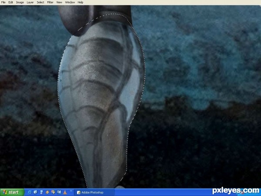This screenshot has width=261, height=196.
Task: Open the File menu
Action: click(3, 2)
